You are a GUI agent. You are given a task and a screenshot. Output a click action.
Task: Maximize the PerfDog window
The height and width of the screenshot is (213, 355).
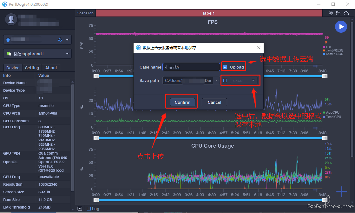click(x=333, y=4)
